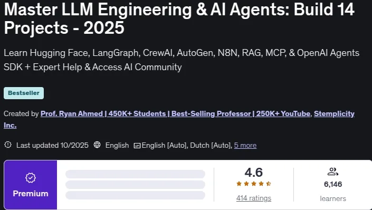
Task: Click the half-filled fifth rating star
Action: 269,184
